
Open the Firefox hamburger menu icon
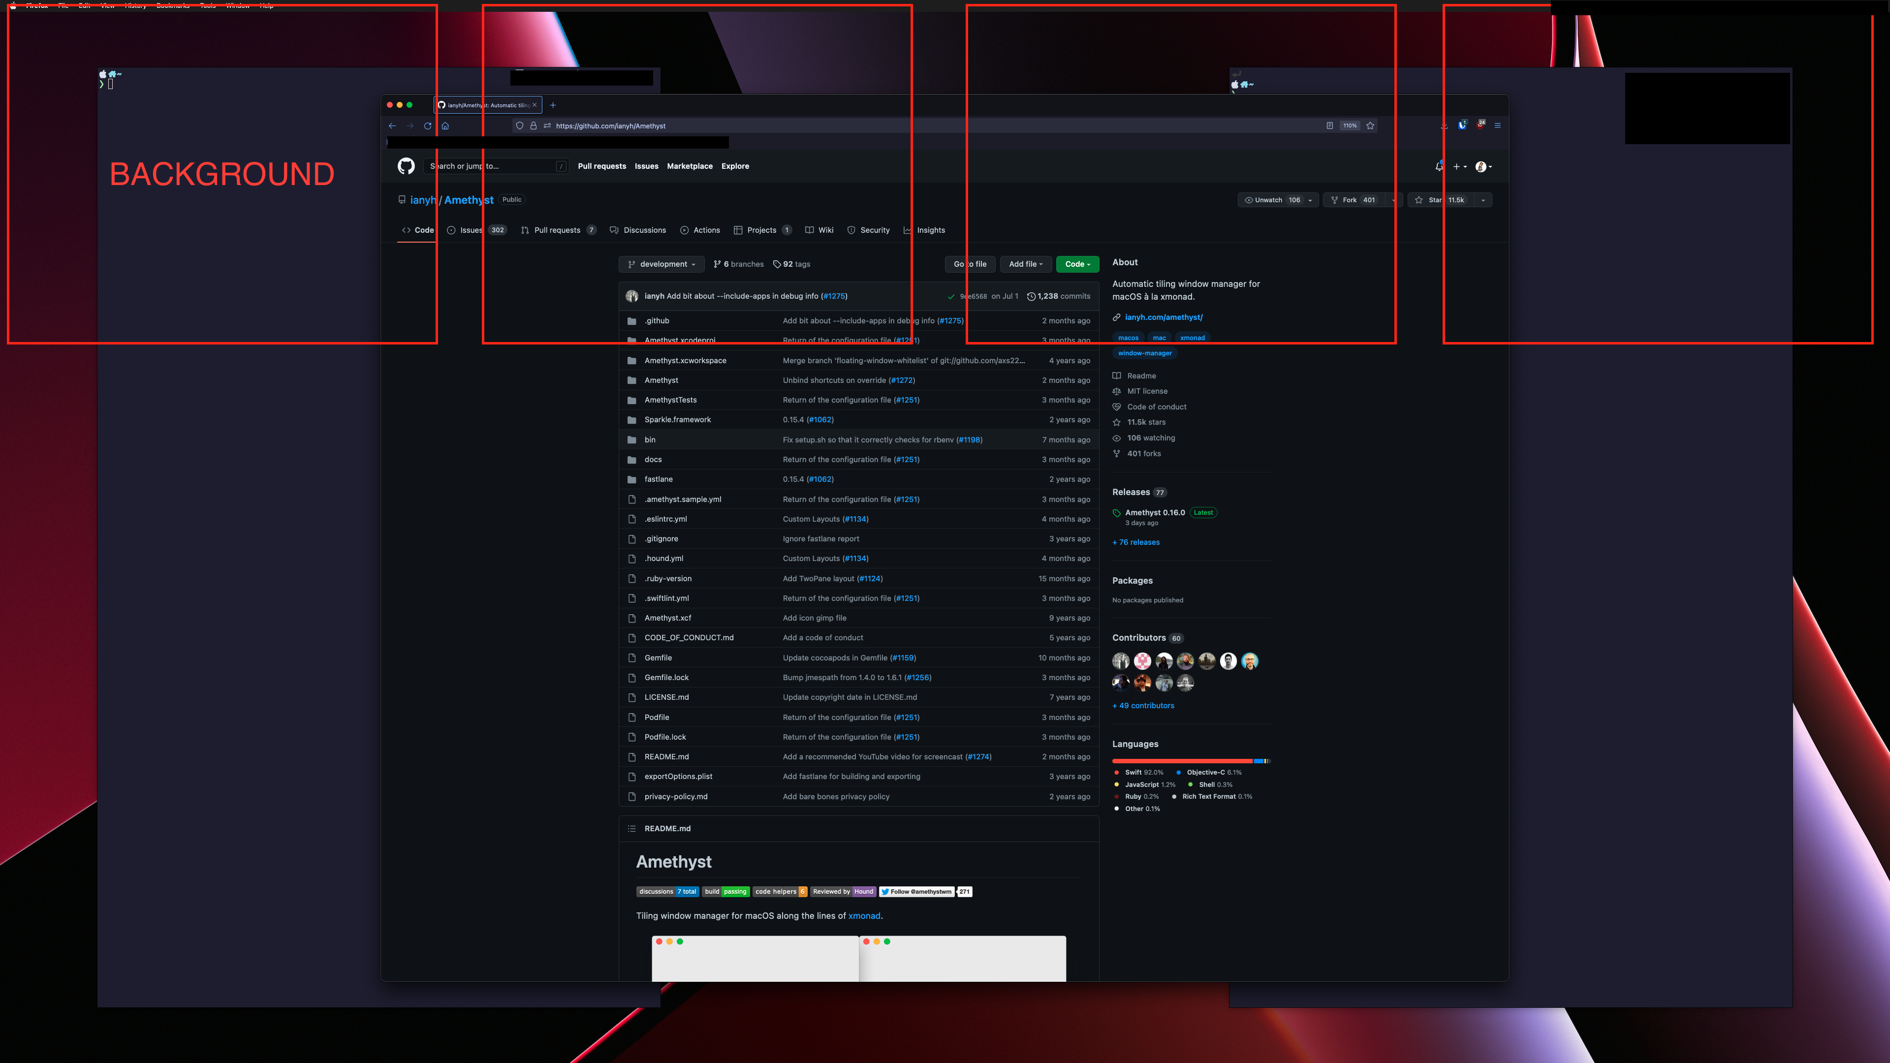1497,125
